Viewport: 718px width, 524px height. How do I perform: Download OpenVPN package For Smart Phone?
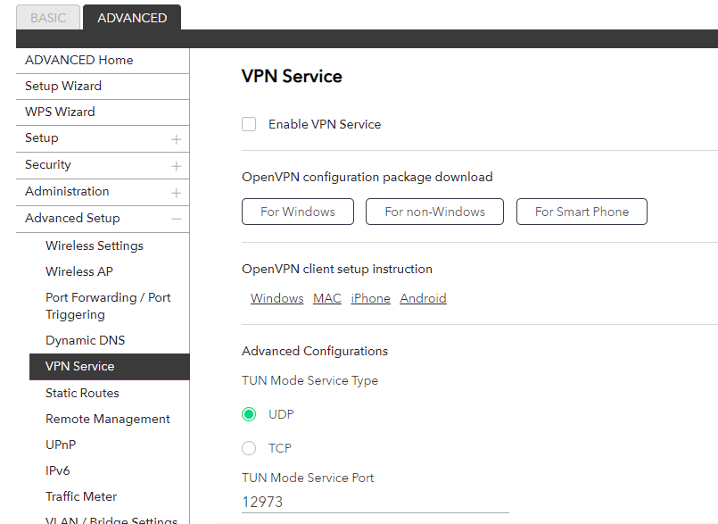coord(582,212)
